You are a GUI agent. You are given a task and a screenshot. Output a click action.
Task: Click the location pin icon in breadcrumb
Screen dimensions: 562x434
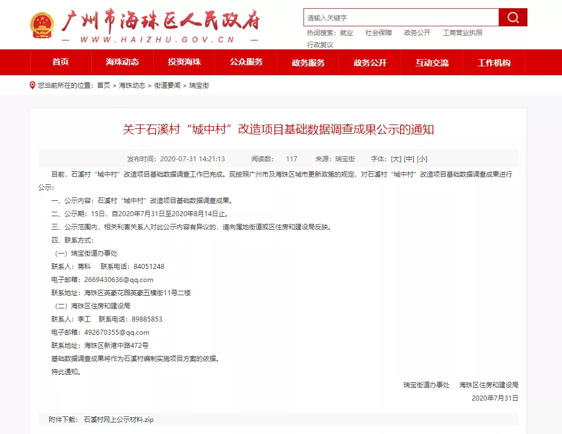(32, 85)
